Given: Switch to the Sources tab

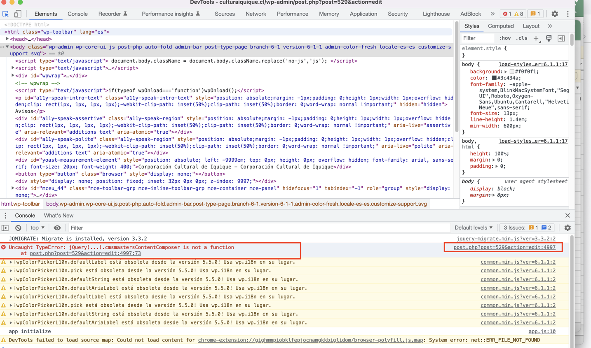Looking at the screenshot, I should point(225,14).
